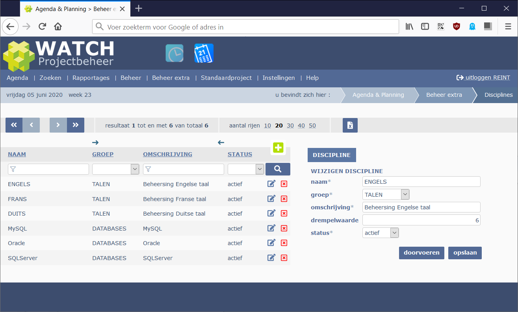
Task: Open the Agenda menu
Action: coord(17,78)
